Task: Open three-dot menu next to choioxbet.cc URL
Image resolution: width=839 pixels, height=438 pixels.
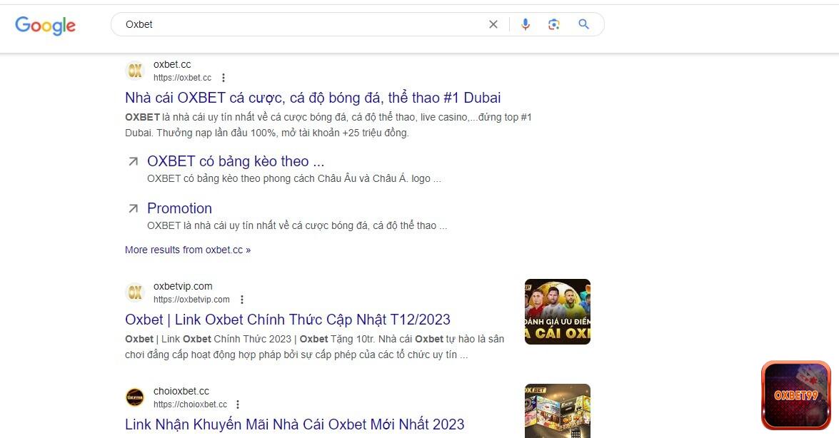Action: (238, 404)
